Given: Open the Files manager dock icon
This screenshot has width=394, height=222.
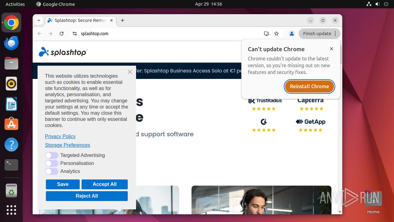Looking at the screenshot, I should 11,64.
